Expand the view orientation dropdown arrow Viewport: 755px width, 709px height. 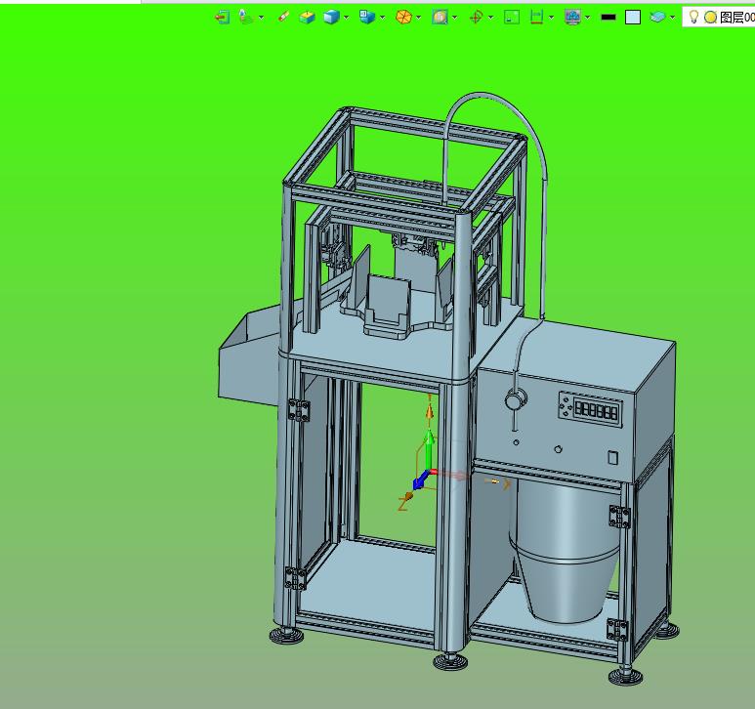coord(382,18)
